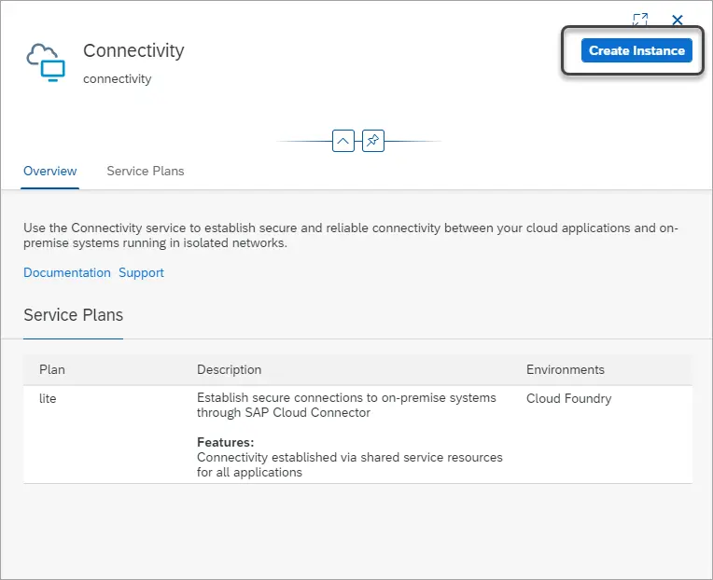Switch to the Service Plans tab
Image resolution: width=713 pixels, height=580 pixels.
point(145,172)
